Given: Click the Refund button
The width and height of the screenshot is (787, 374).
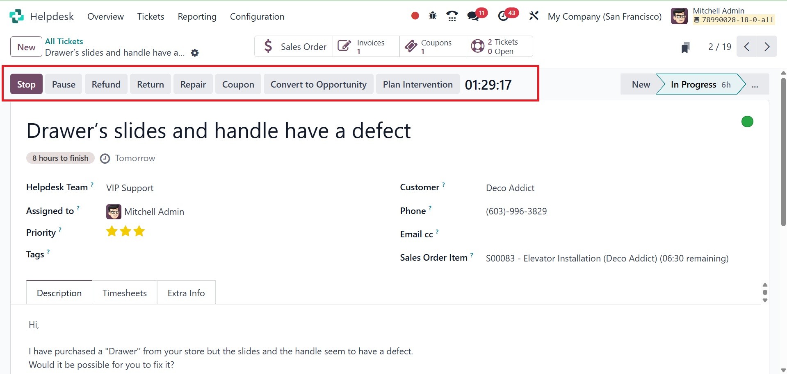Looking at the screenshot, I should point(106,84).
